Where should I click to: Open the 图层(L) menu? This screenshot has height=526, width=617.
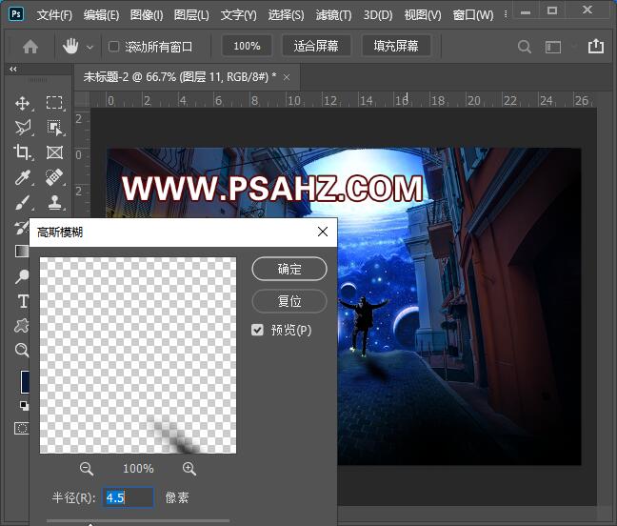pos(191,15)
